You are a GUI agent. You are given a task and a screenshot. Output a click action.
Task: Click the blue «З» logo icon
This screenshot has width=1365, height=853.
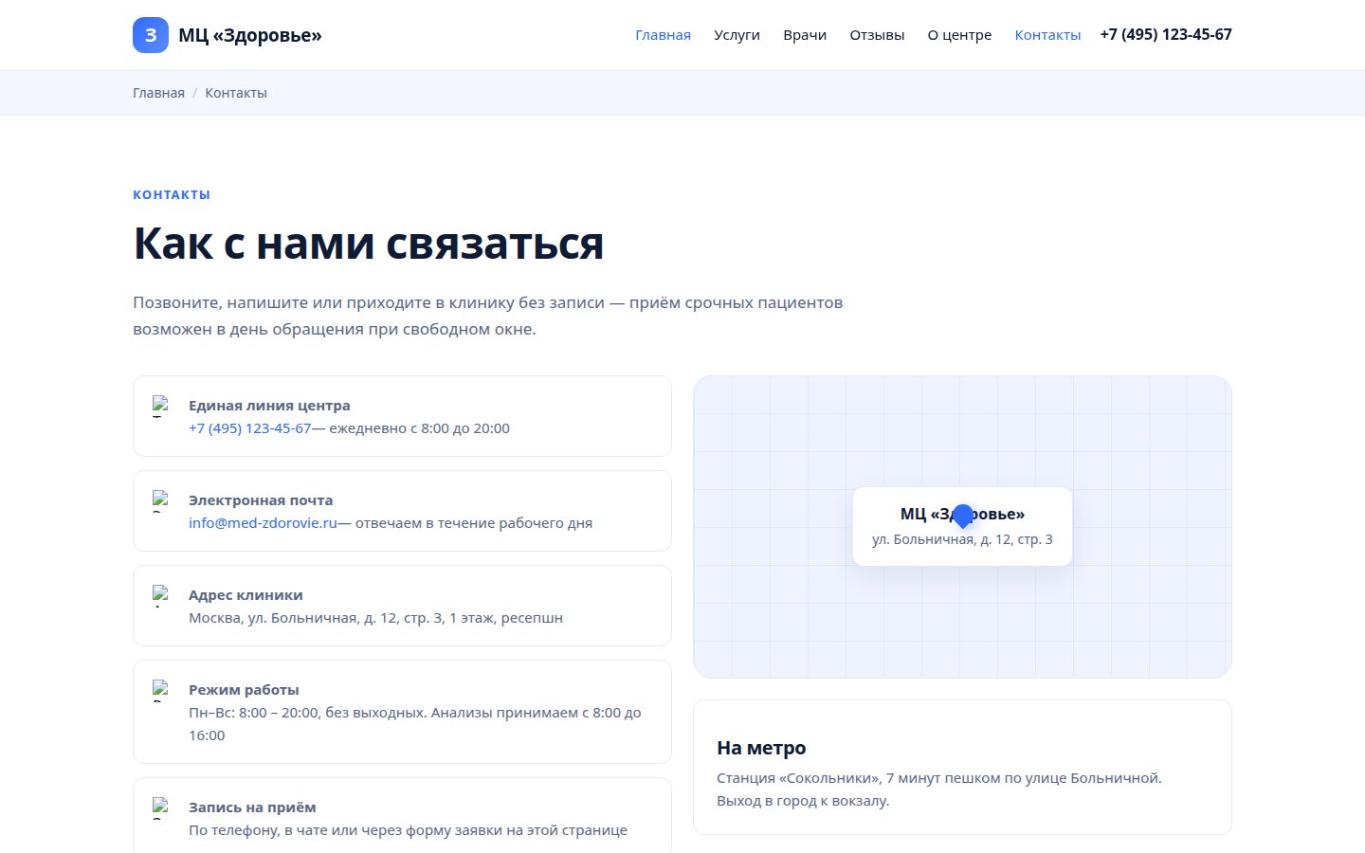pos(151,35)
